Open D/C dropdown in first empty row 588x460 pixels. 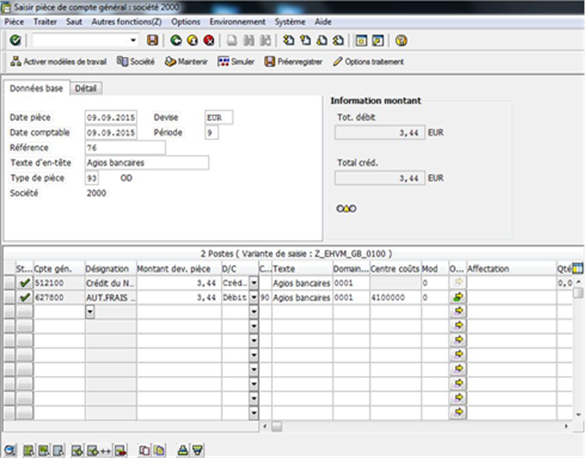(x=254, y=312)
